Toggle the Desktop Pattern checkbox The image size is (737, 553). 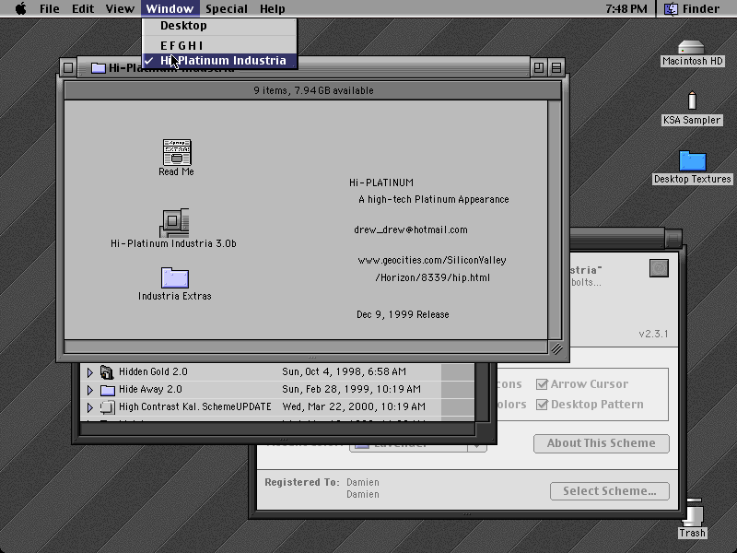pyautogui.click(x=542, y=405)
